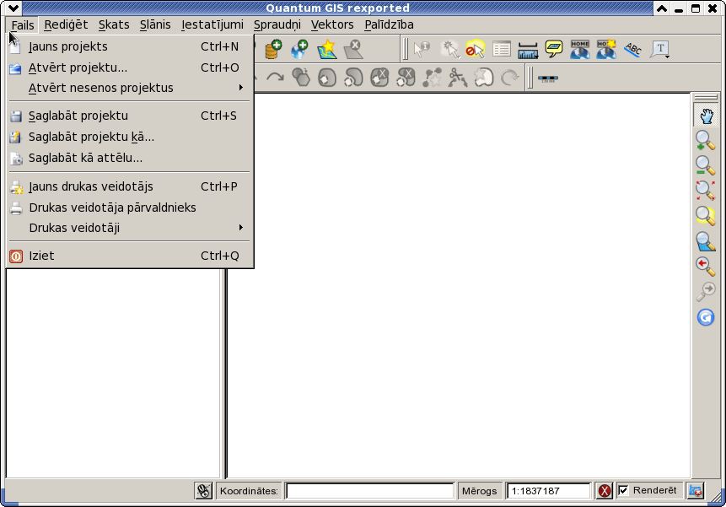
Task: Click the Remove layer icon
Action: [x=353, y=49]
